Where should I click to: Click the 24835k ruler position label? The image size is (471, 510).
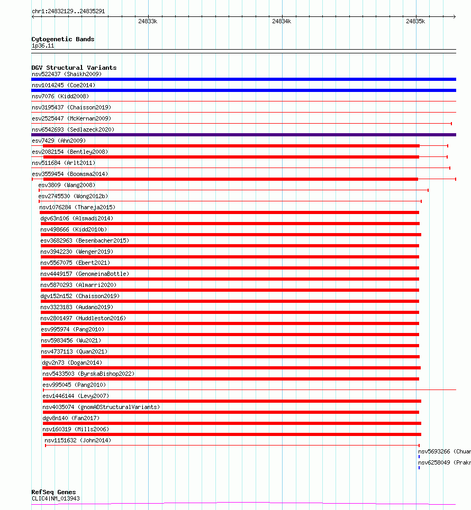(415, 21)
